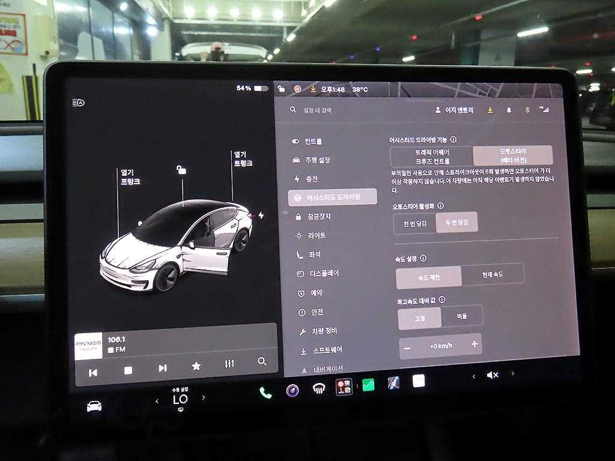Favorite the current radio station star
The height and width of the screenshot is (461, 615).
coord(196,366)
